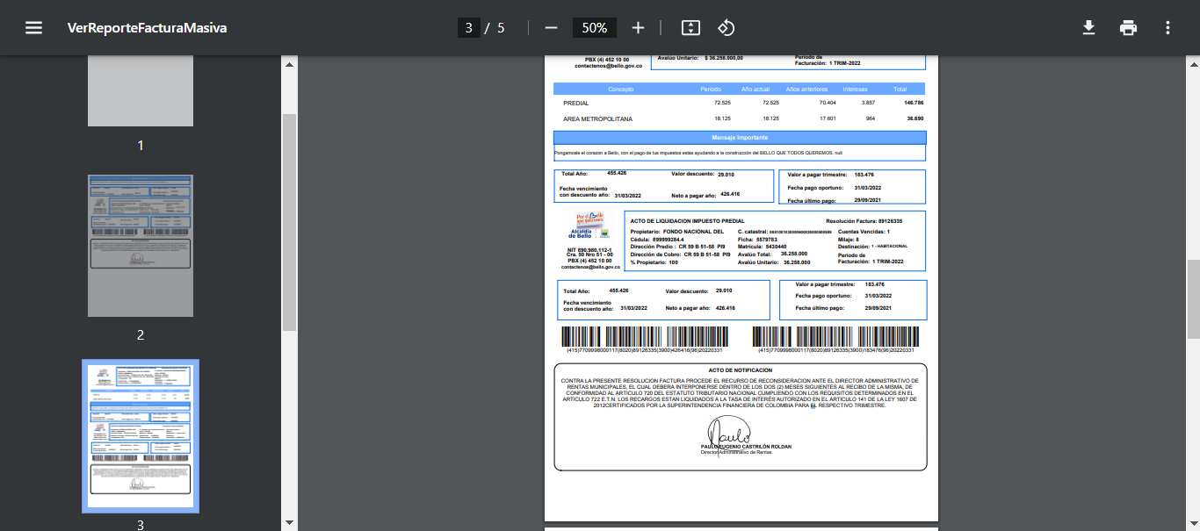Rotate the document counterclockwise

(x=726, y=27)
